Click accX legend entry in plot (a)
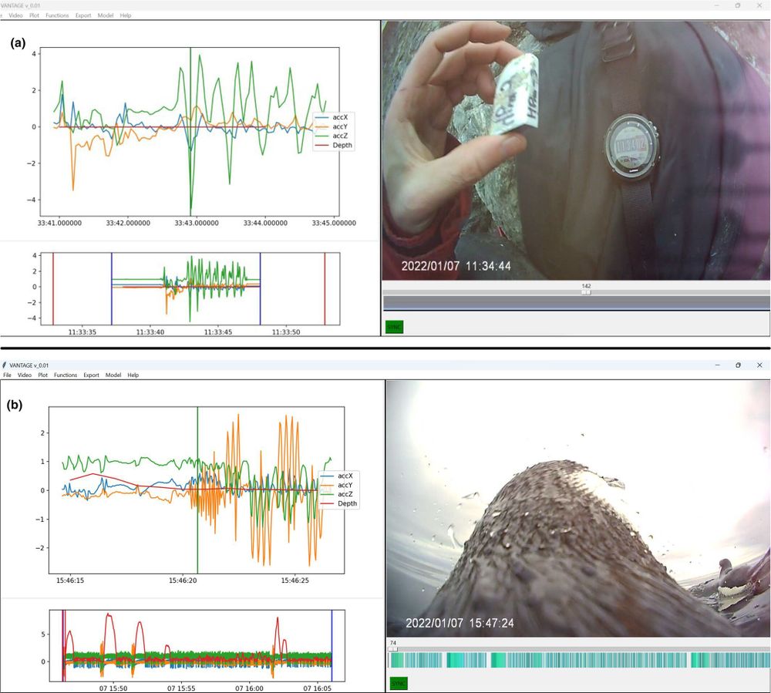The image size is (771, 693). 332,117
